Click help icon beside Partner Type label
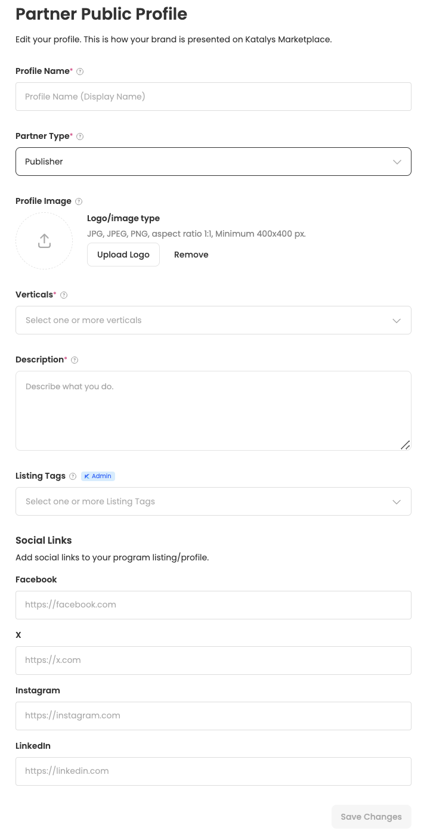 pyautogui.click(x=80, y=137)
